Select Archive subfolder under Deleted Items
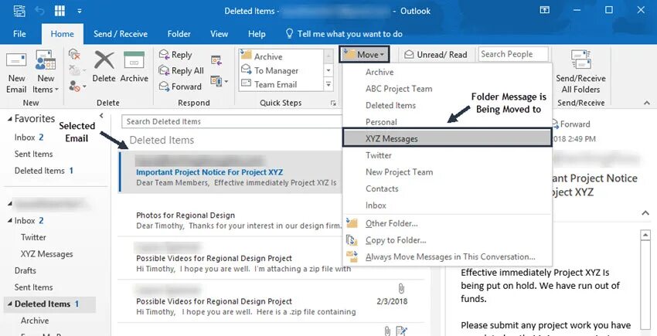This screenshot has height=336, width=657. tap(35, 321)
